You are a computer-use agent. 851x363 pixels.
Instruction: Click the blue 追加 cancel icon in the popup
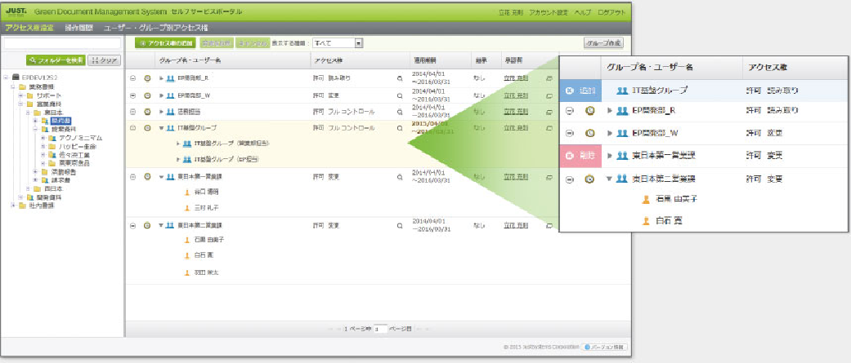(570, 91)
